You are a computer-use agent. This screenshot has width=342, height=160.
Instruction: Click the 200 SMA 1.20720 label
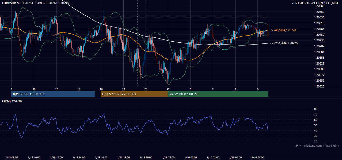[284, 43]
